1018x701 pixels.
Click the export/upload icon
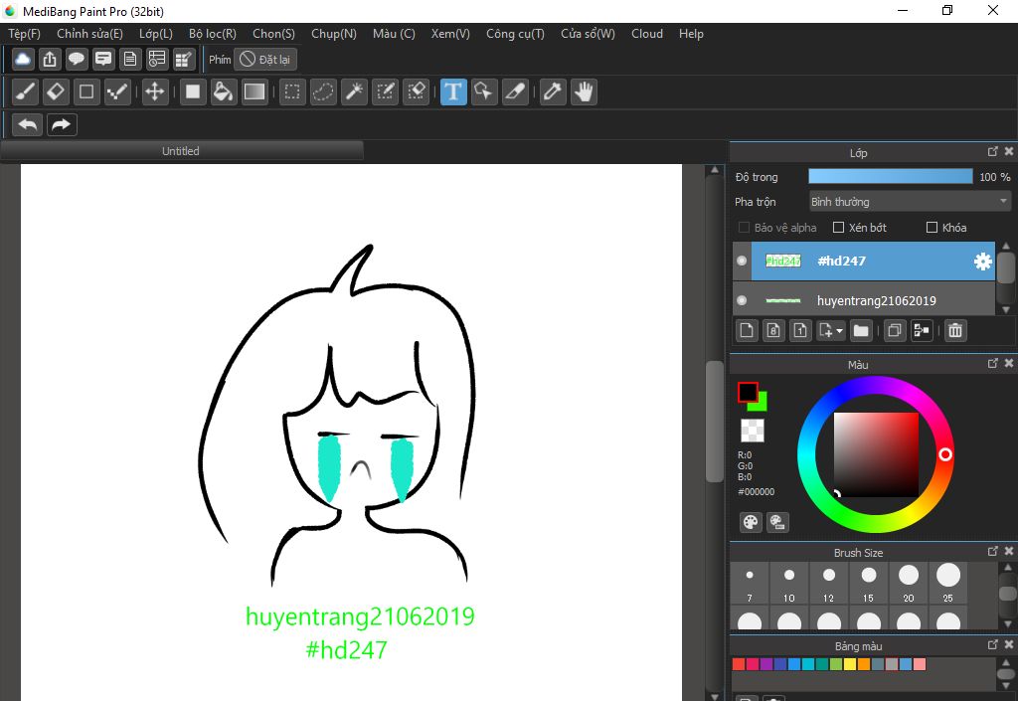click(50, 59)
